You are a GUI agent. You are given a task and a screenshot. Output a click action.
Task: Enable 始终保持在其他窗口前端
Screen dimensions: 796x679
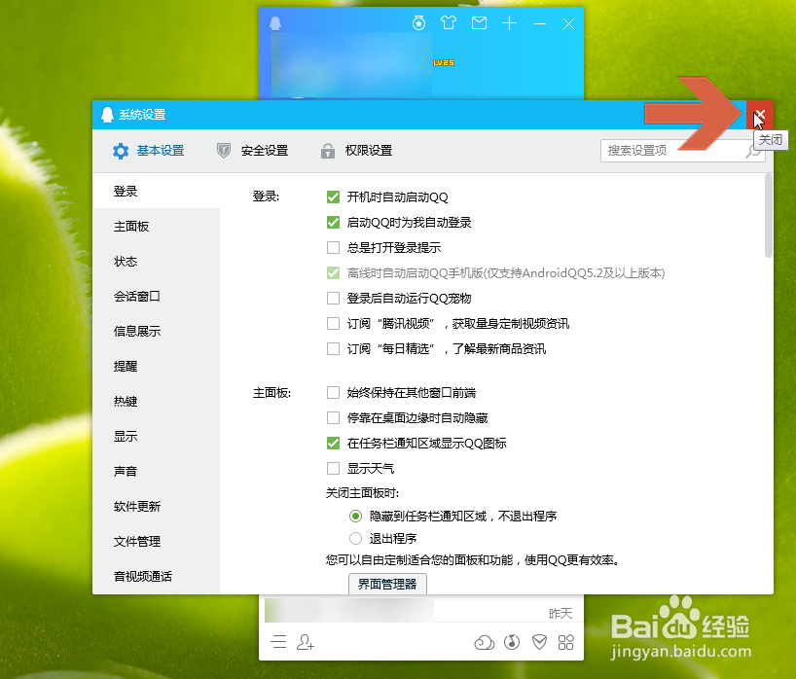click(x=333, y=392)
